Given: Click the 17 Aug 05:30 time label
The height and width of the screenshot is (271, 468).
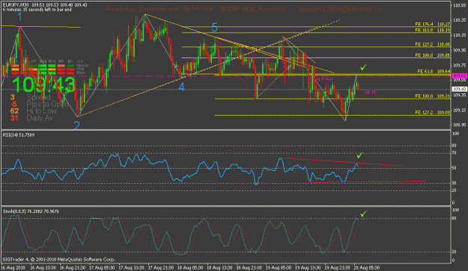Looking at the screenshot, I should click(x=102, y=267).
